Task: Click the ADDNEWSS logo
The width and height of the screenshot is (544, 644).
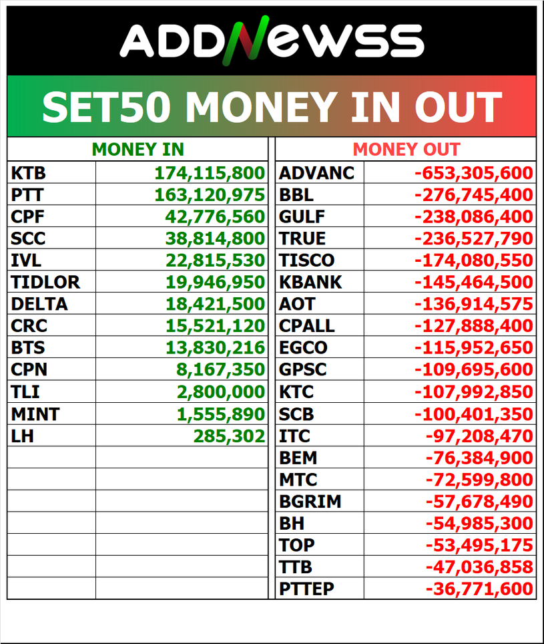Action: coord(272,41)
